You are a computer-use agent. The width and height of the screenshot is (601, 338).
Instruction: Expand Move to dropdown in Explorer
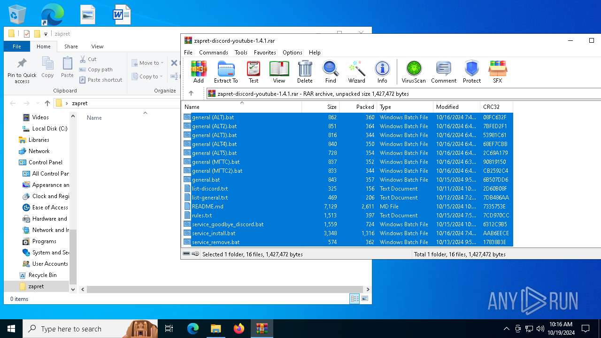click(x=147, y=63)
